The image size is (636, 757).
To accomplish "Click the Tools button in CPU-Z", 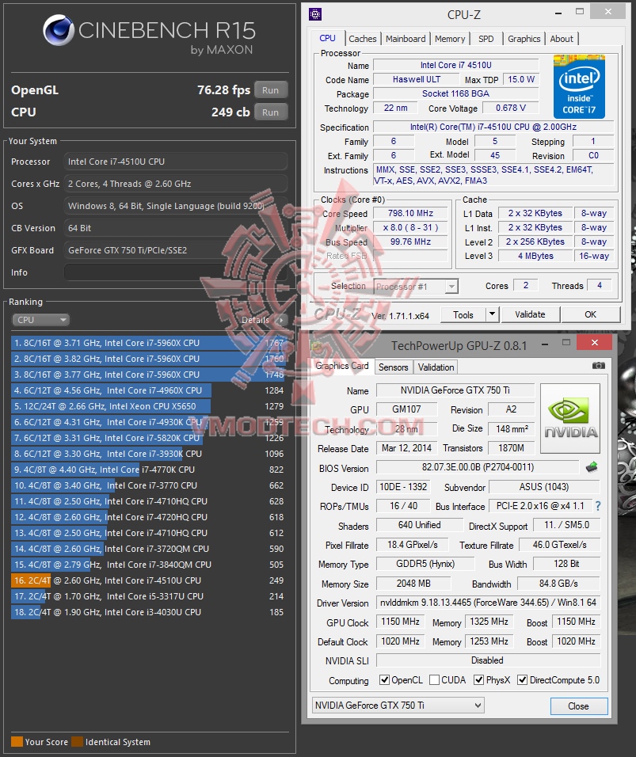I will (x=463, y=315).
